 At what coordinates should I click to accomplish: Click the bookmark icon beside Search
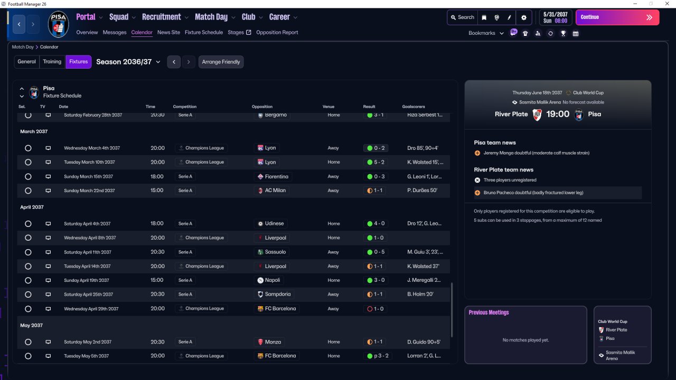pyautogui.click(x=484, y=17)
